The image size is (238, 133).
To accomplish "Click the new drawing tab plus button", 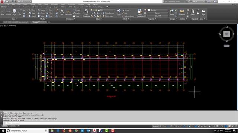I will coord(49,22).
